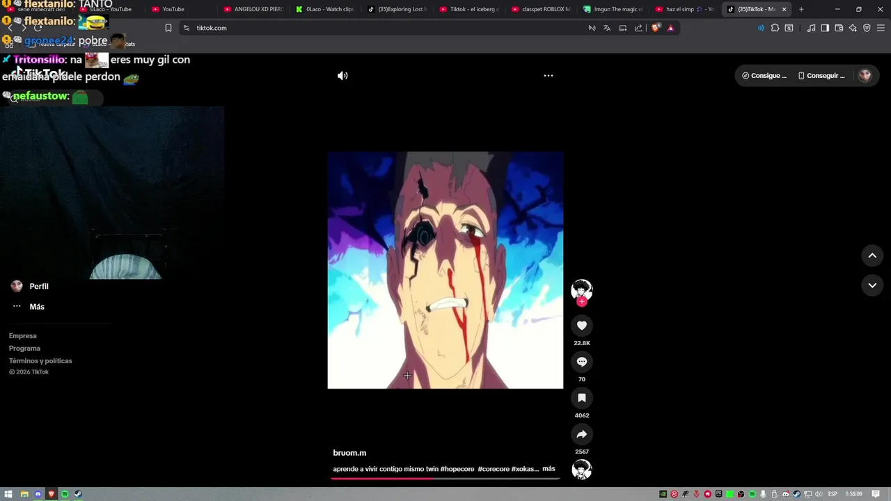Open a new browser tab

point(801,9)
